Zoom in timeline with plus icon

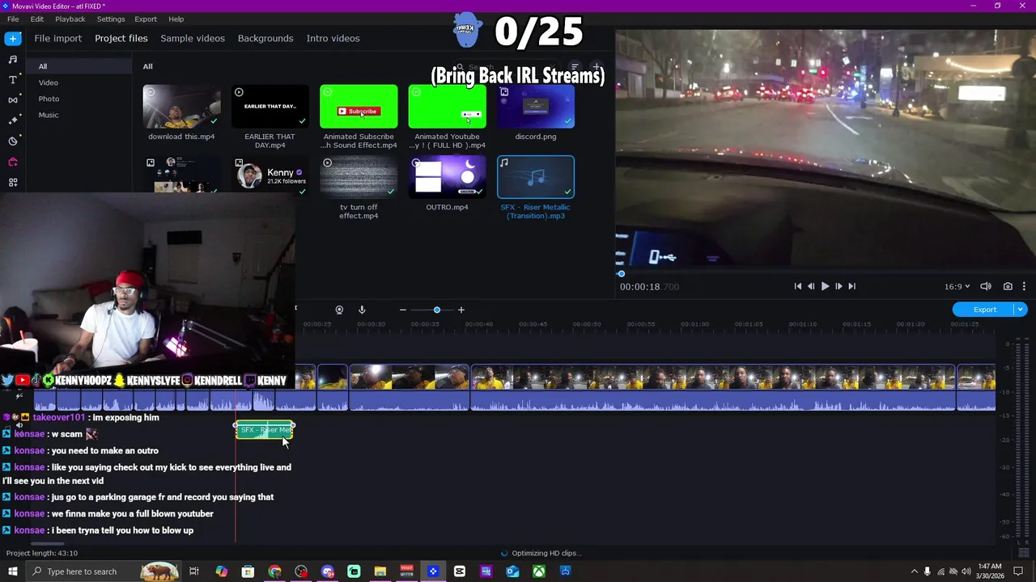(x=461, y=310)
